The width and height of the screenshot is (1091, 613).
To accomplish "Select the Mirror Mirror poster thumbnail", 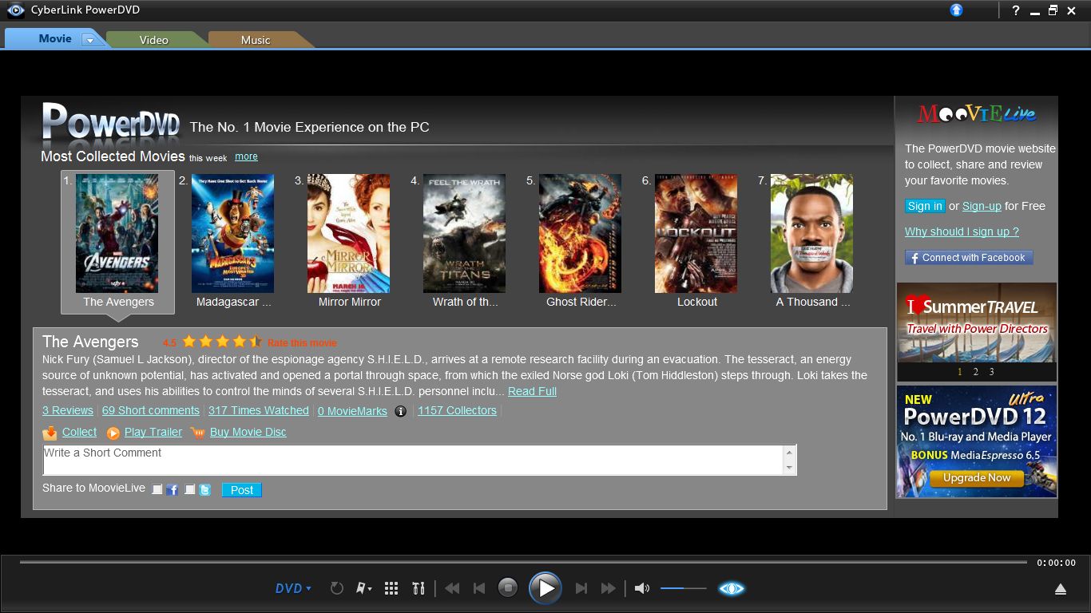I will tap(348, 233).
